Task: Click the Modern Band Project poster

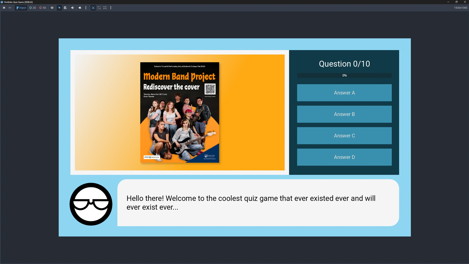Action: tap(179, 112)
